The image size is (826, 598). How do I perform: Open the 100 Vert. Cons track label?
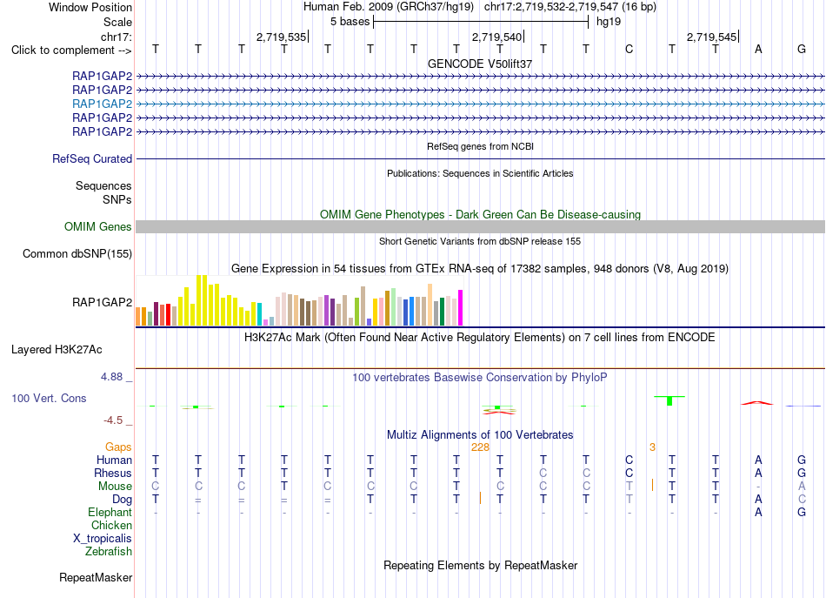pyautogui.click(x=49, y=398)
